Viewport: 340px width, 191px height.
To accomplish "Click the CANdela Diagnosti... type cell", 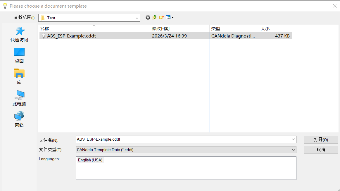I will point(233,36).
